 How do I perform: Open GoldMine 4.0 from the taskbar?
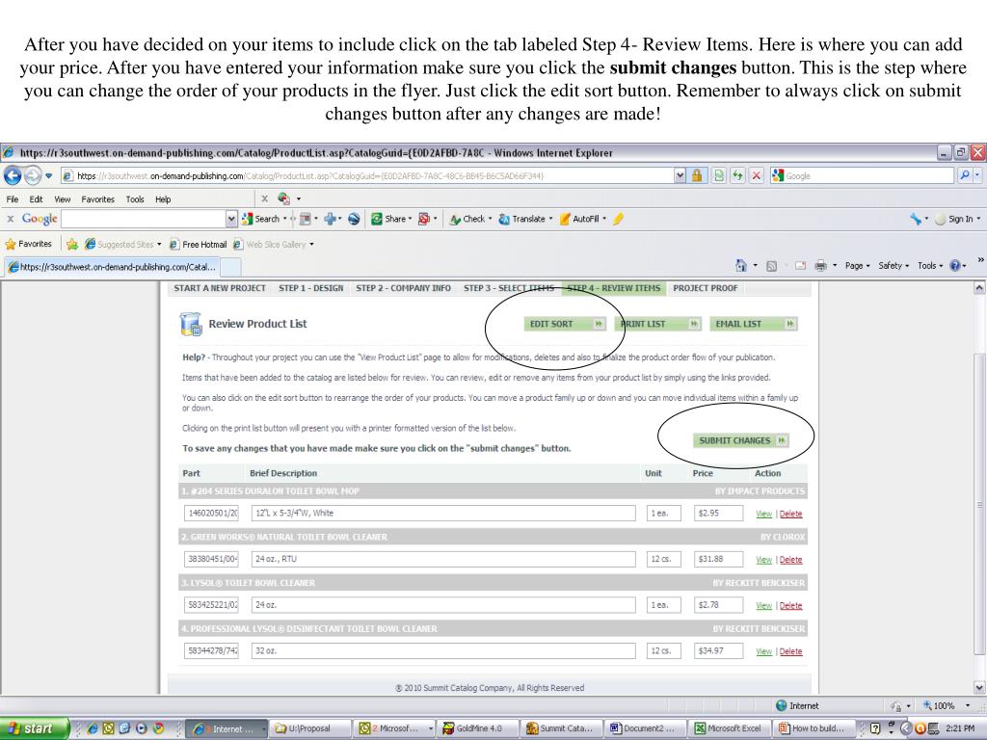(x=478, y=728)
